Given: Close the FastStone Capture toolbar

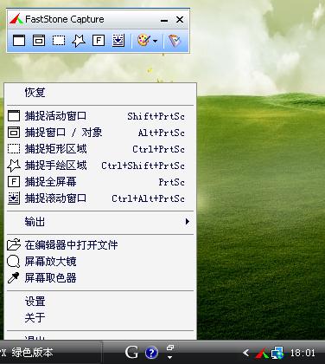Looking at the screenshot, I should (180, 20).
